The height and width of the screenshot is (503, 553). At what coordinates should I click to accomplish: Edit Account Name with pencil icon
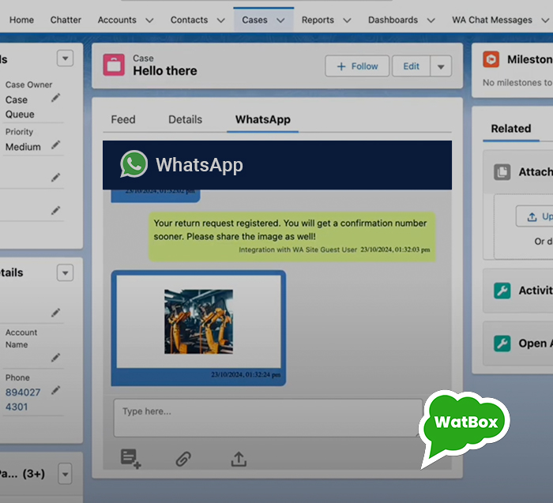coord(56,358)
